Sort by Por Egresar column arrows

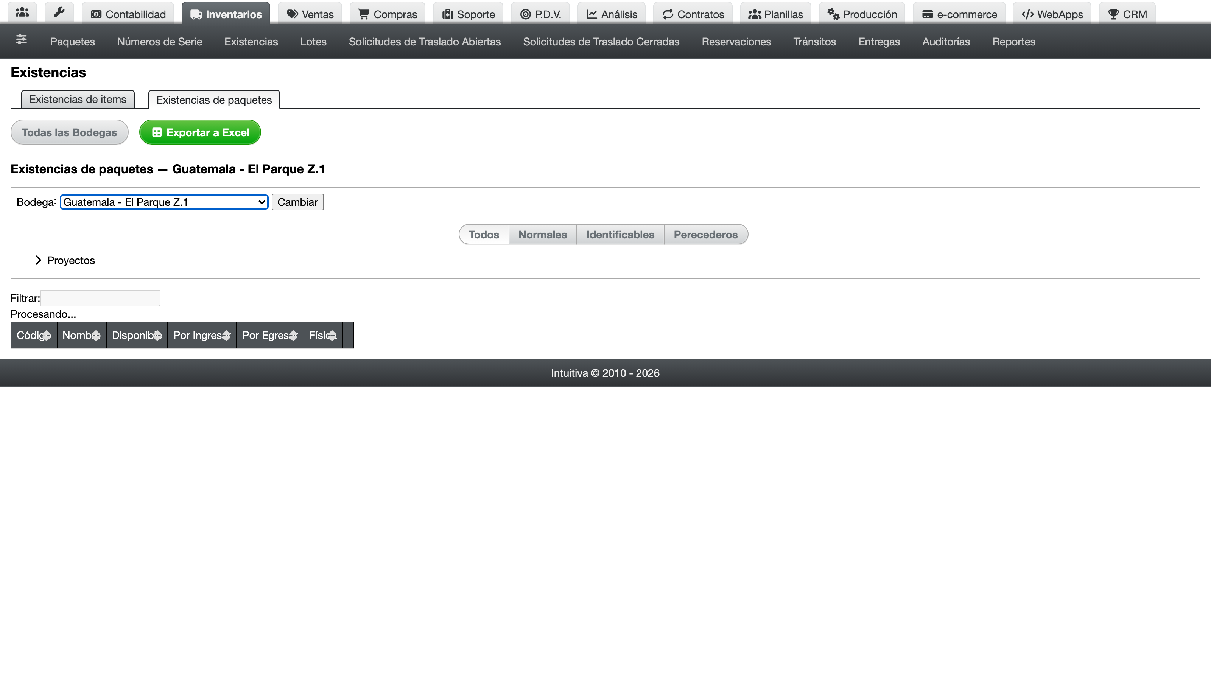[x=293, y=336]
